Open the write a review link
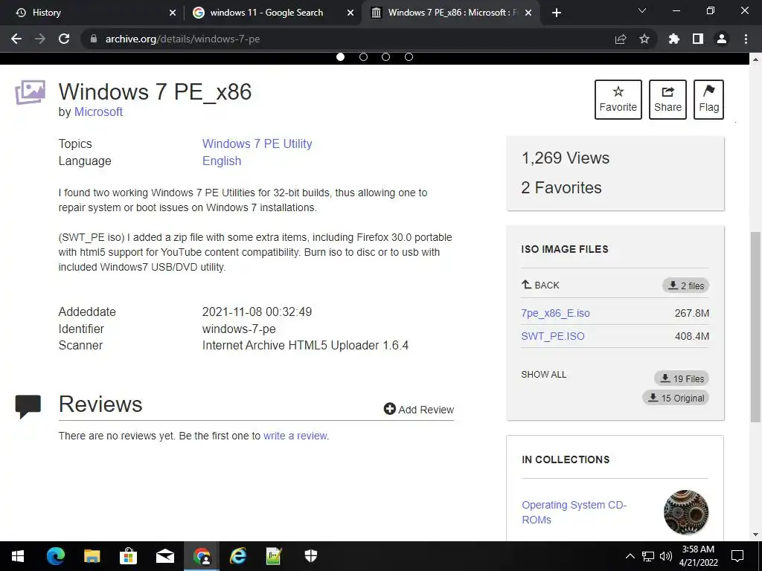The image size is (762, 571). pos(295,436)
